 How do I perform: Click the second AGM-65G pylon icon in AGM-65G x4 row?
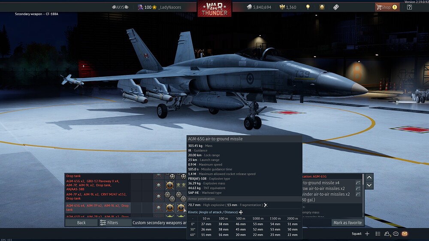click(181, 208)
